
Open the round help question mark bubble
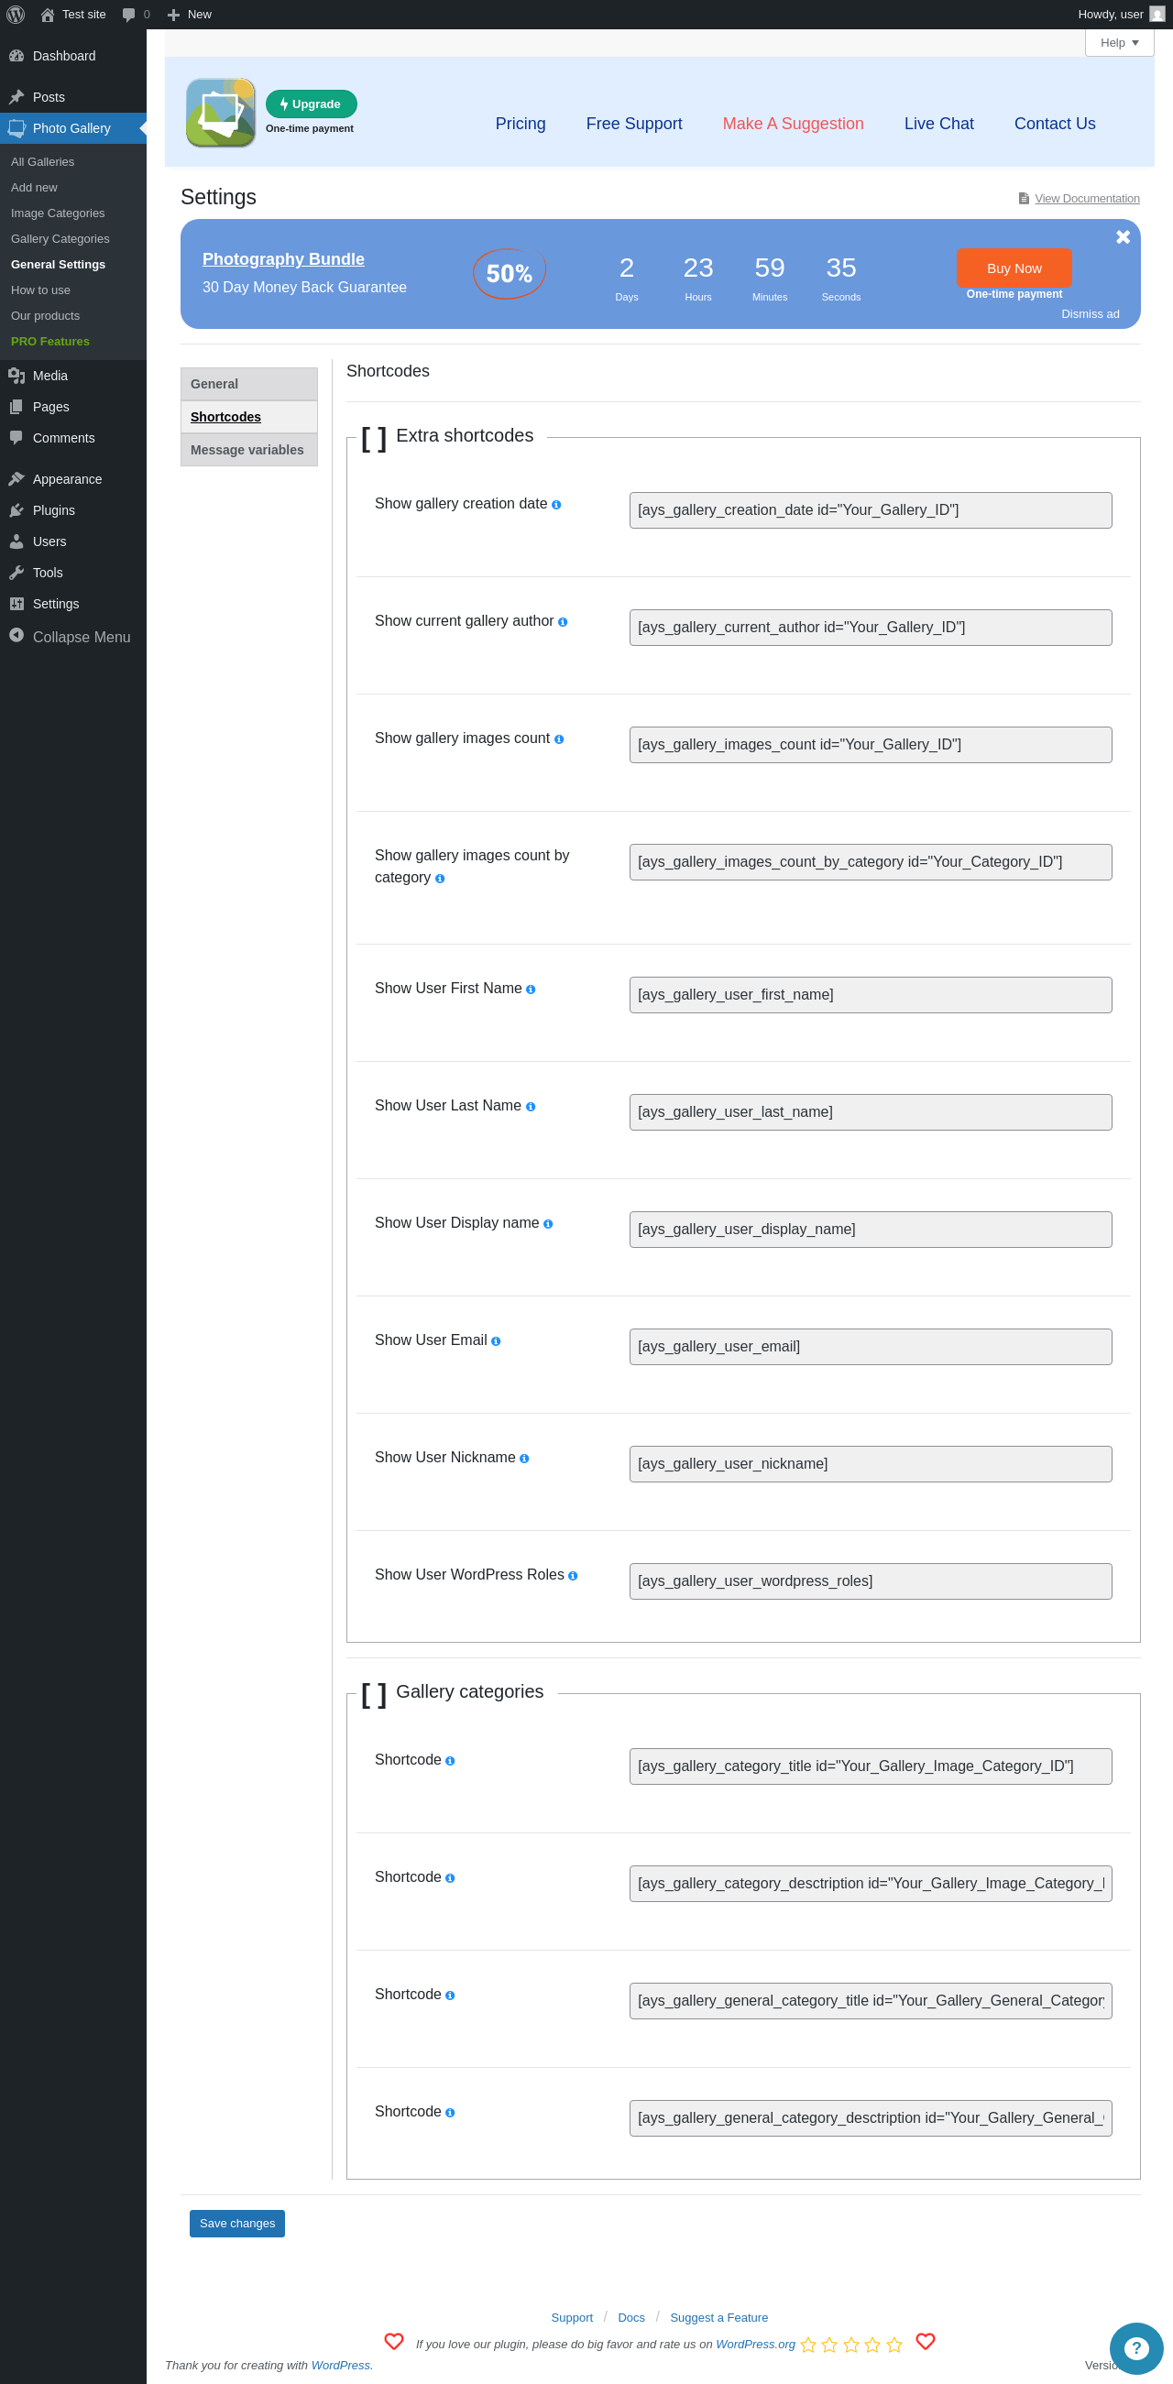1136,2349
